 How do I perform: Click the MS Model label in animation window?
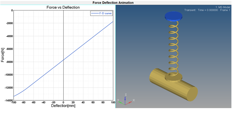tap(223, 7)
